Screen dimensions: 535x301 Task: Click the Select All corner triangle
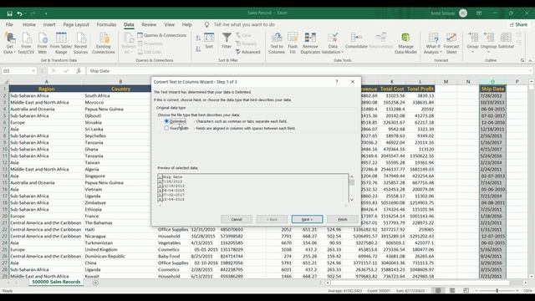tap(6, 82)
